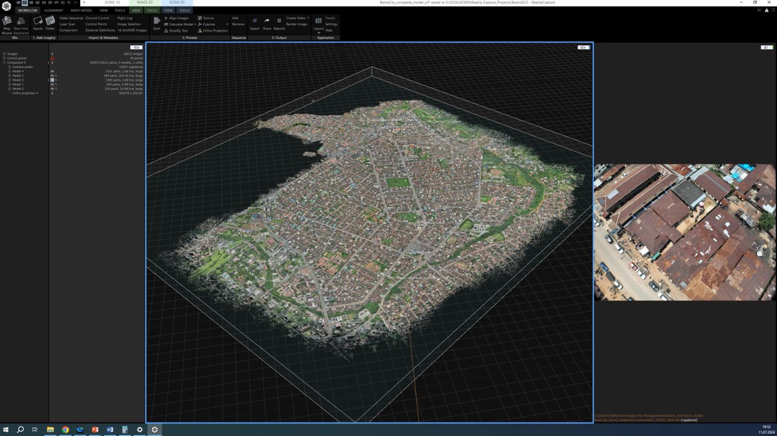
Task: Open the Layout menu icon
Action: pos(319,24)
